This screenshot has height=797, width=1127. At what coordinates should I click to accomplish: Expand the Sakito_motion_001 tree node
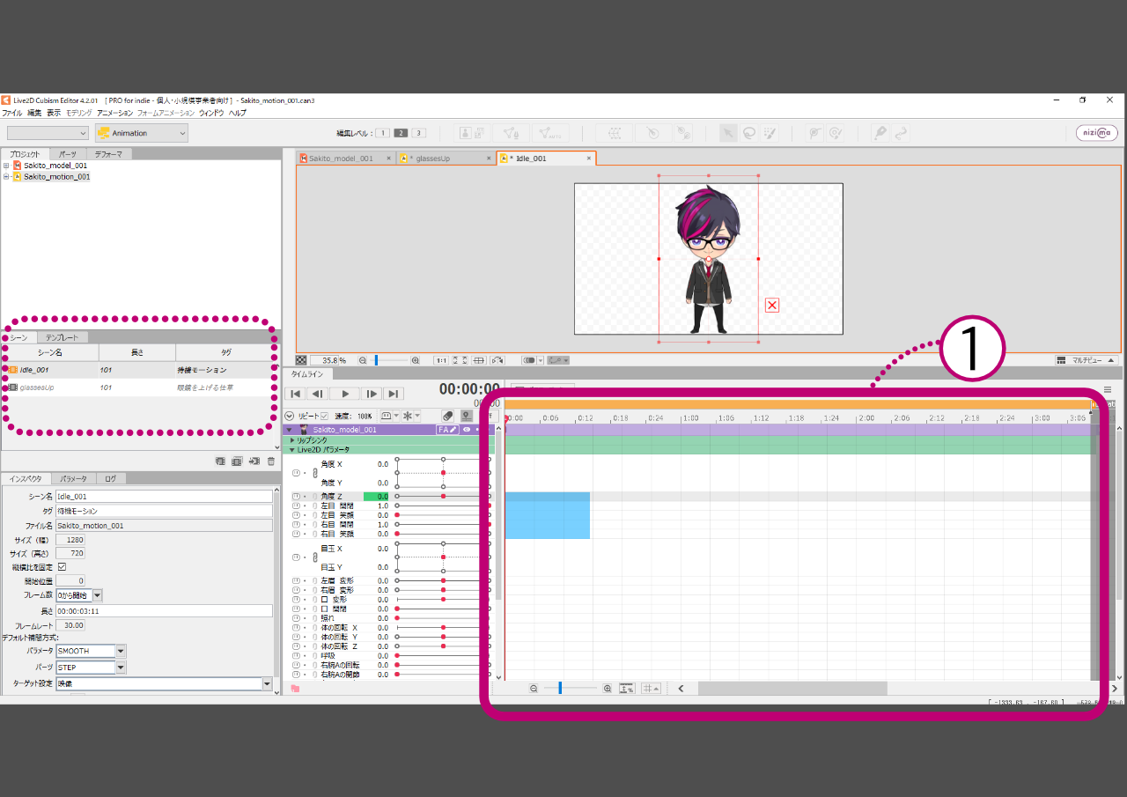6,177
